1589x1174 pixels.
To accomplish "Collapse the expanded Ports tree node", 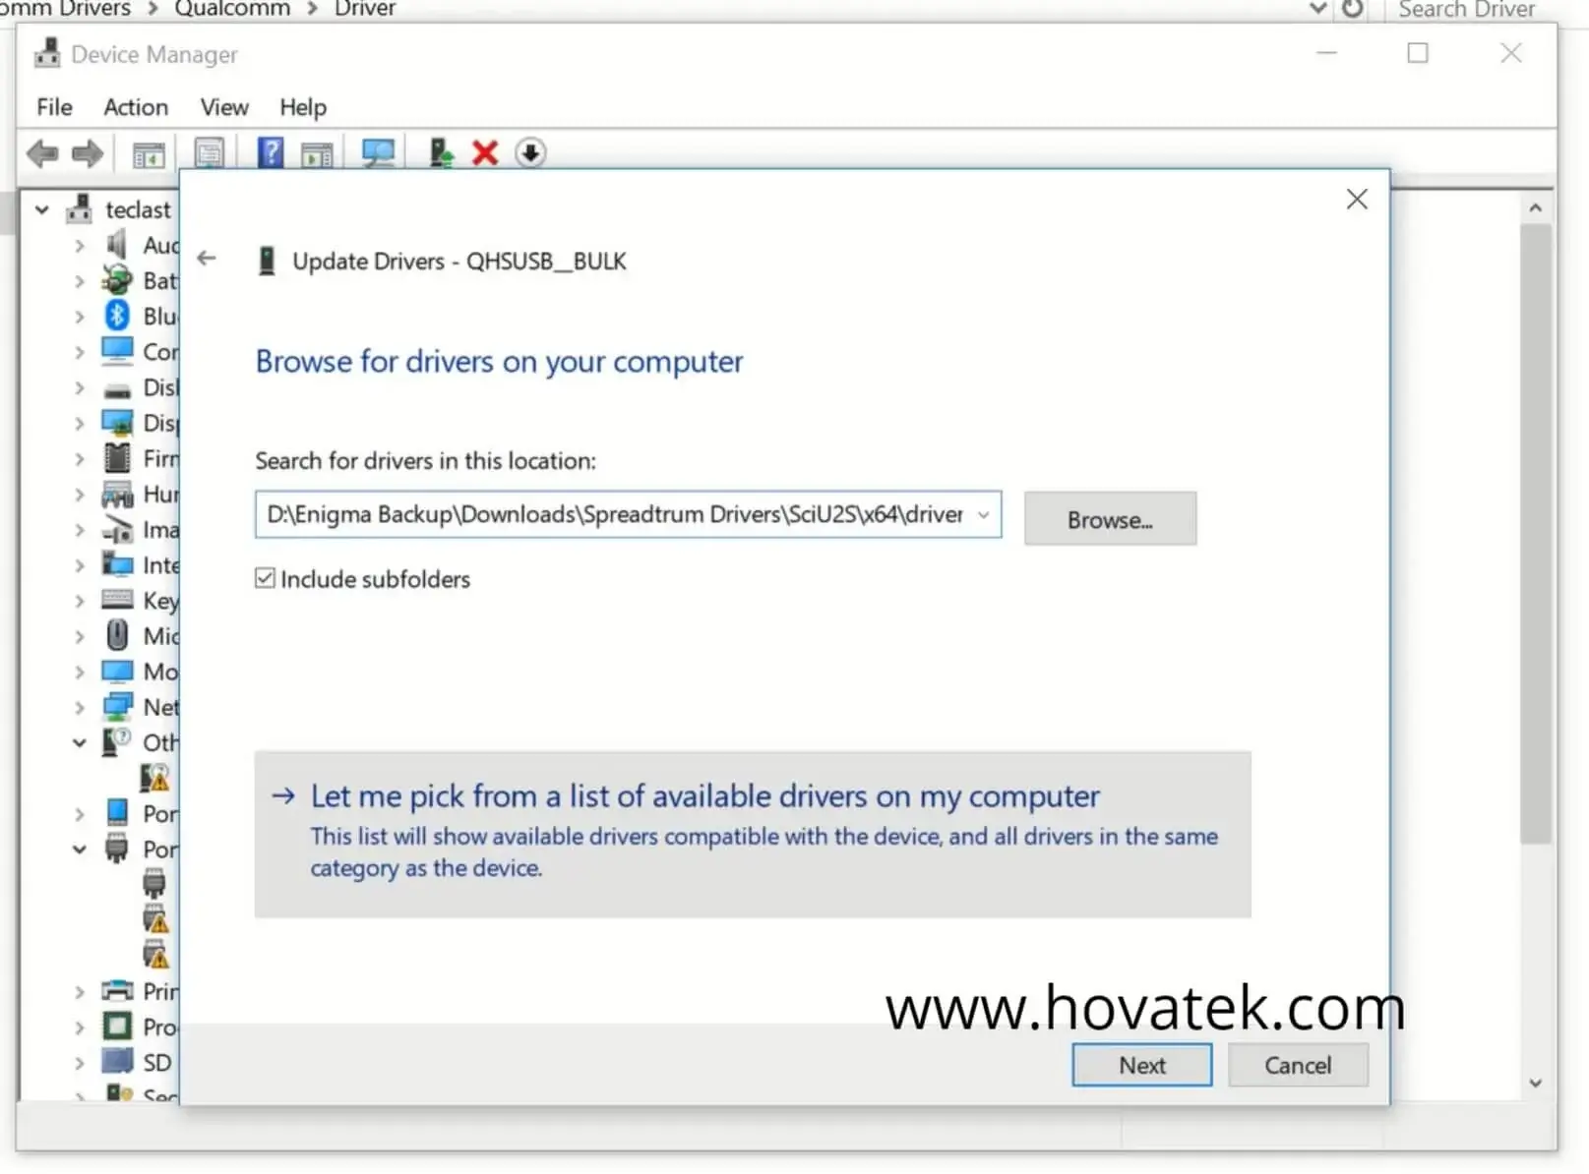I will coord(79,850).
